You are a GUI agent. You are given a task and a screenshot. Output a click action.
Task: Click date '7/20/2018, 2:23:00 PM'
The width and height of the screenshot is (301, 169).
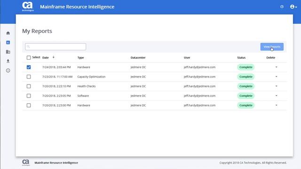coord(56,105)
